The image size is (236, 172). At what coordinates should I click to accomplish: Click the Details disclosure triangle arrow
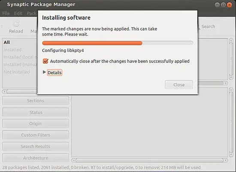pos(44,72)
